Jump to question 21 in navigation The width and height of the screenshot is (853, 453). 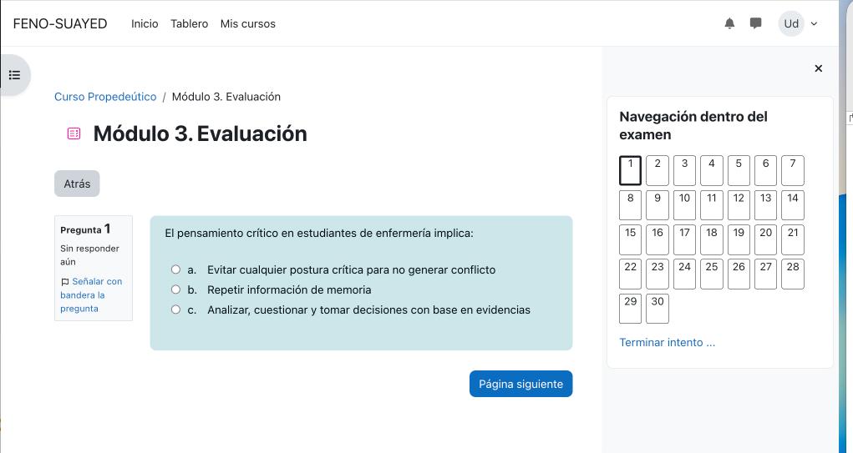(x=793, y=239)
